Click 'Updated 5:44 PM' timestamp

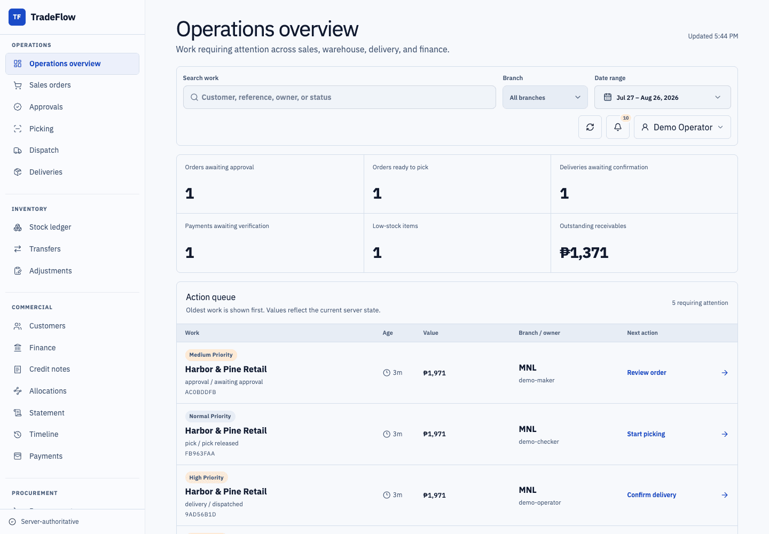click(713, 36)
